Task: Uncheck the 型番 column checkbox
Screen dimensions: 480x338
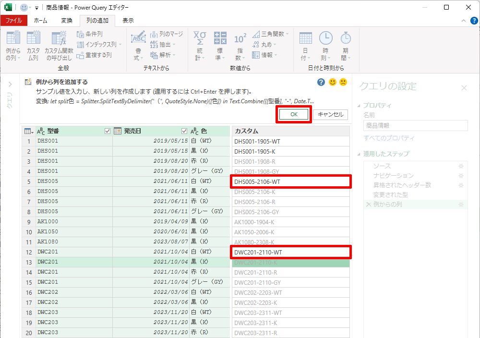Action: click(108, 131)
